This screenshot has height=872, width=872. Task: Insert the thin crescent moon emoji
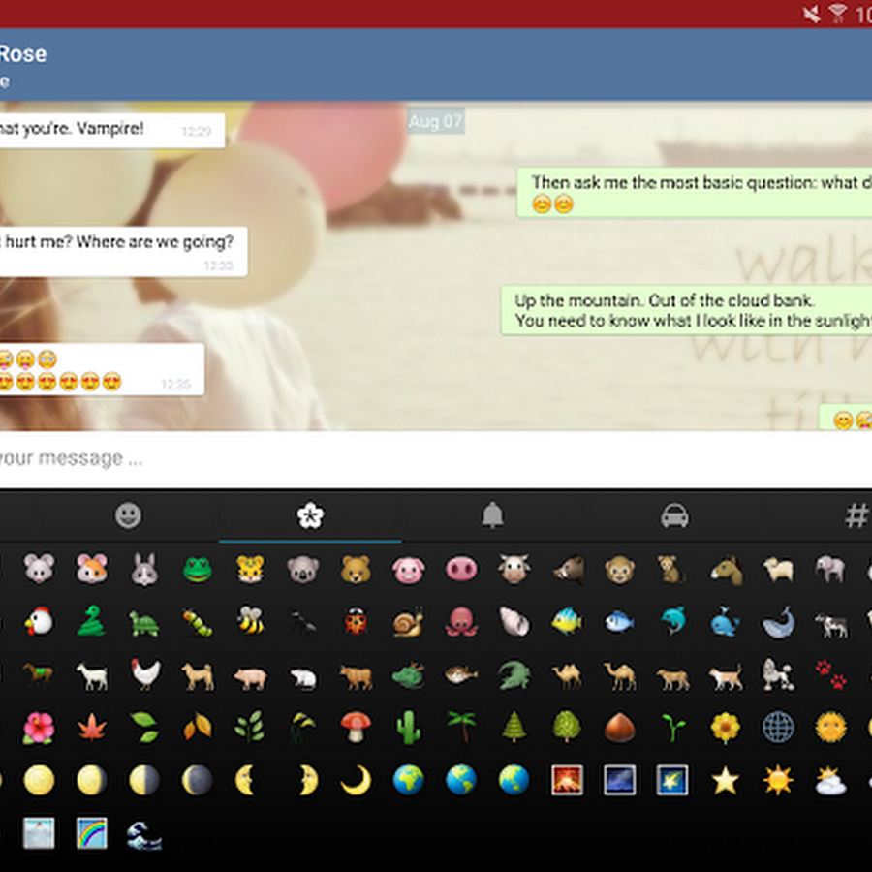click(356, 780)
